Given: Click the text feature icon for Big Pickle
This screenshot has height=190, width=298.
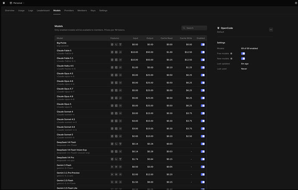Looking at the screenshot, I should click(120, 45).
